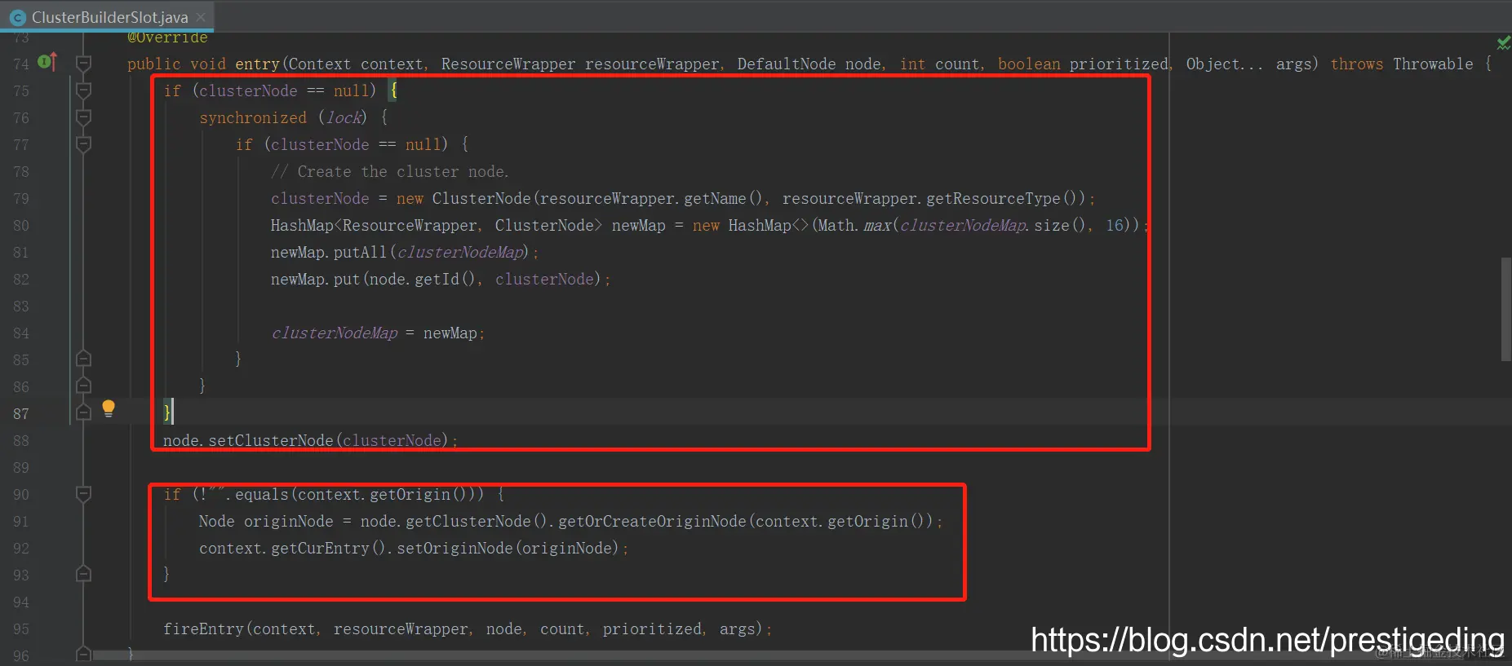Viewport: 1512px width, 666px height.
Task: Click line number 79 in the gutter
Action: 21,199
